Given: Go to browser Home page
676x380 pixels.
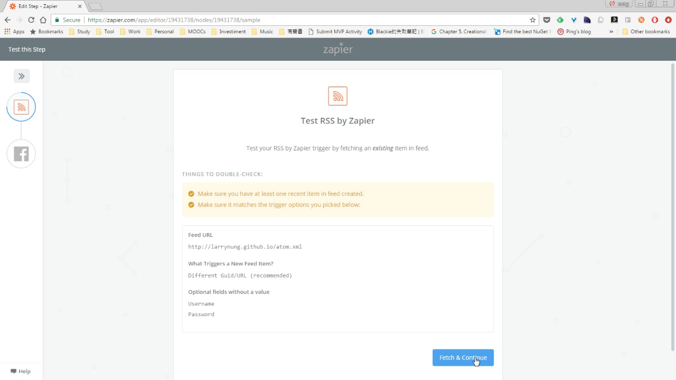Looking at the screenshot, I should click(43, 20).
